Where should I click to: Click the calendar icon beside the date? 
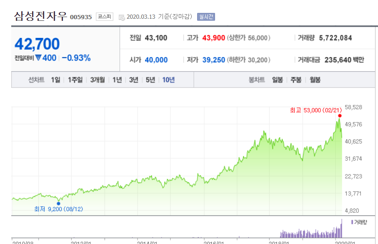pyautogui.click(x=122, y=17)
